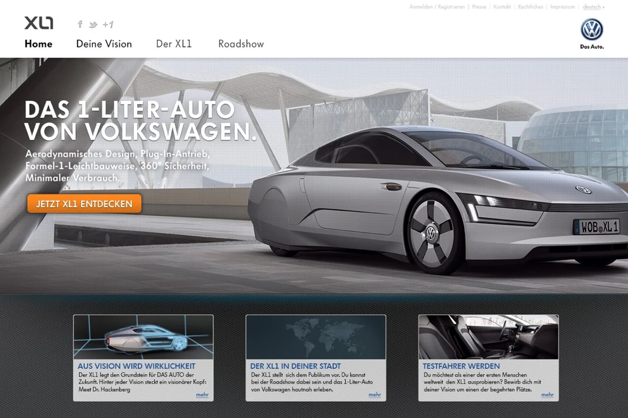Open the Kontakt link

click(502, 7)
